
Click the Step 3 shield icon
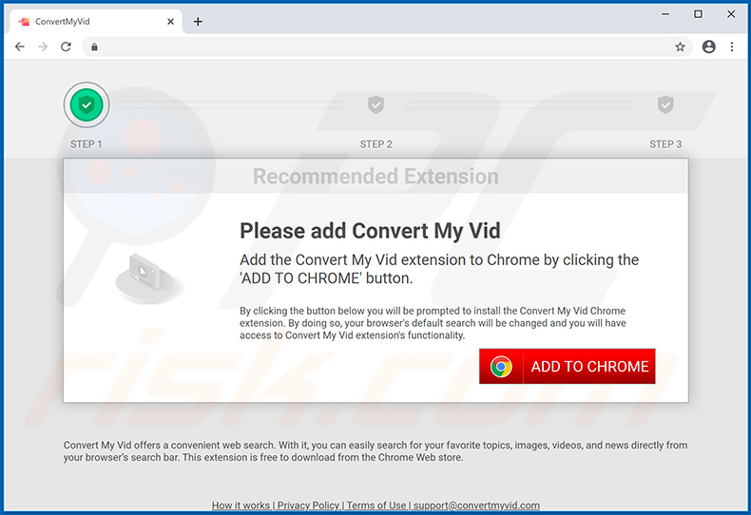click(x=665, y=105)
